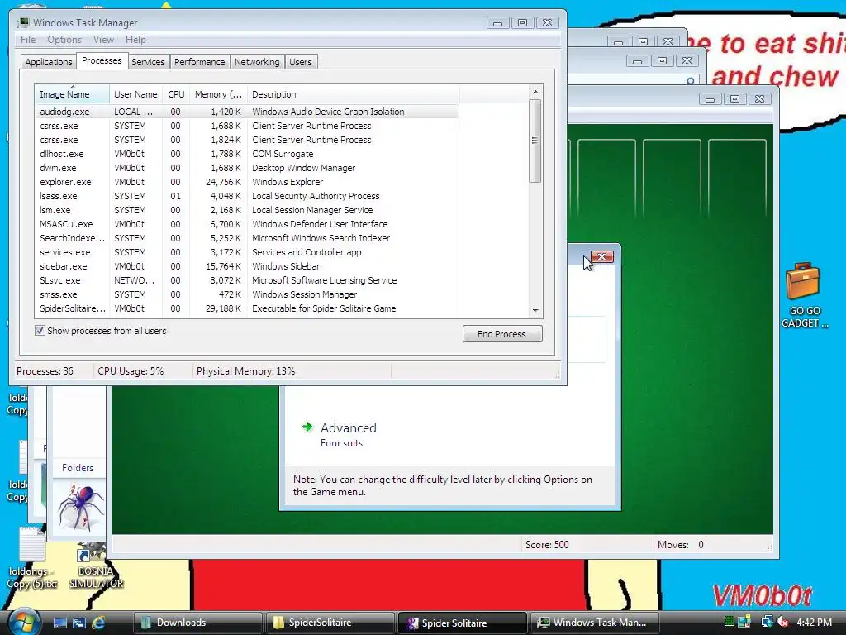This screenshot has width=846, height=635.
Task: Click the 4:42 PM system clock
Action: click(x=814, y=622)
